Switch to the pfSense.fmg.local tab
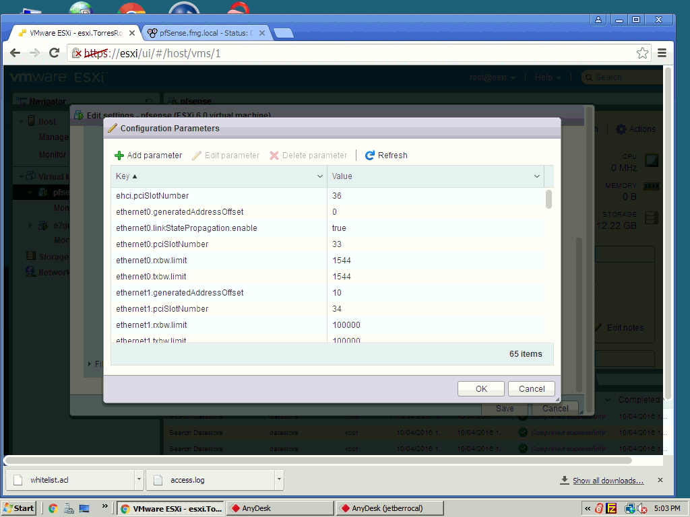 tap(206, 33)
